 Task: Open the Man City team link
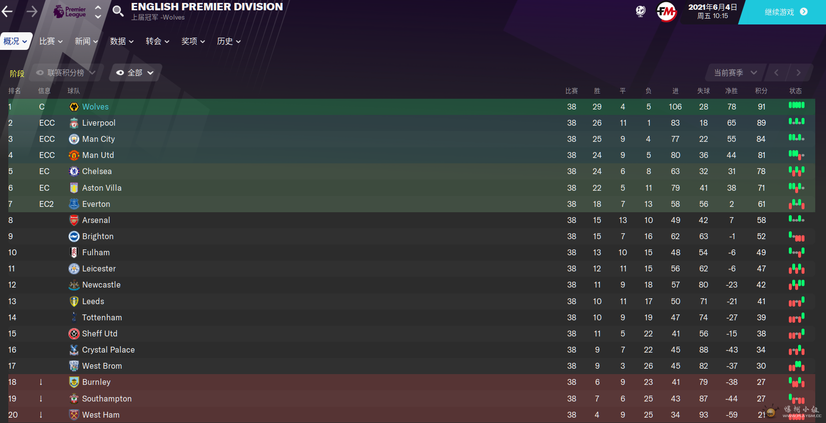coord(98,139)
